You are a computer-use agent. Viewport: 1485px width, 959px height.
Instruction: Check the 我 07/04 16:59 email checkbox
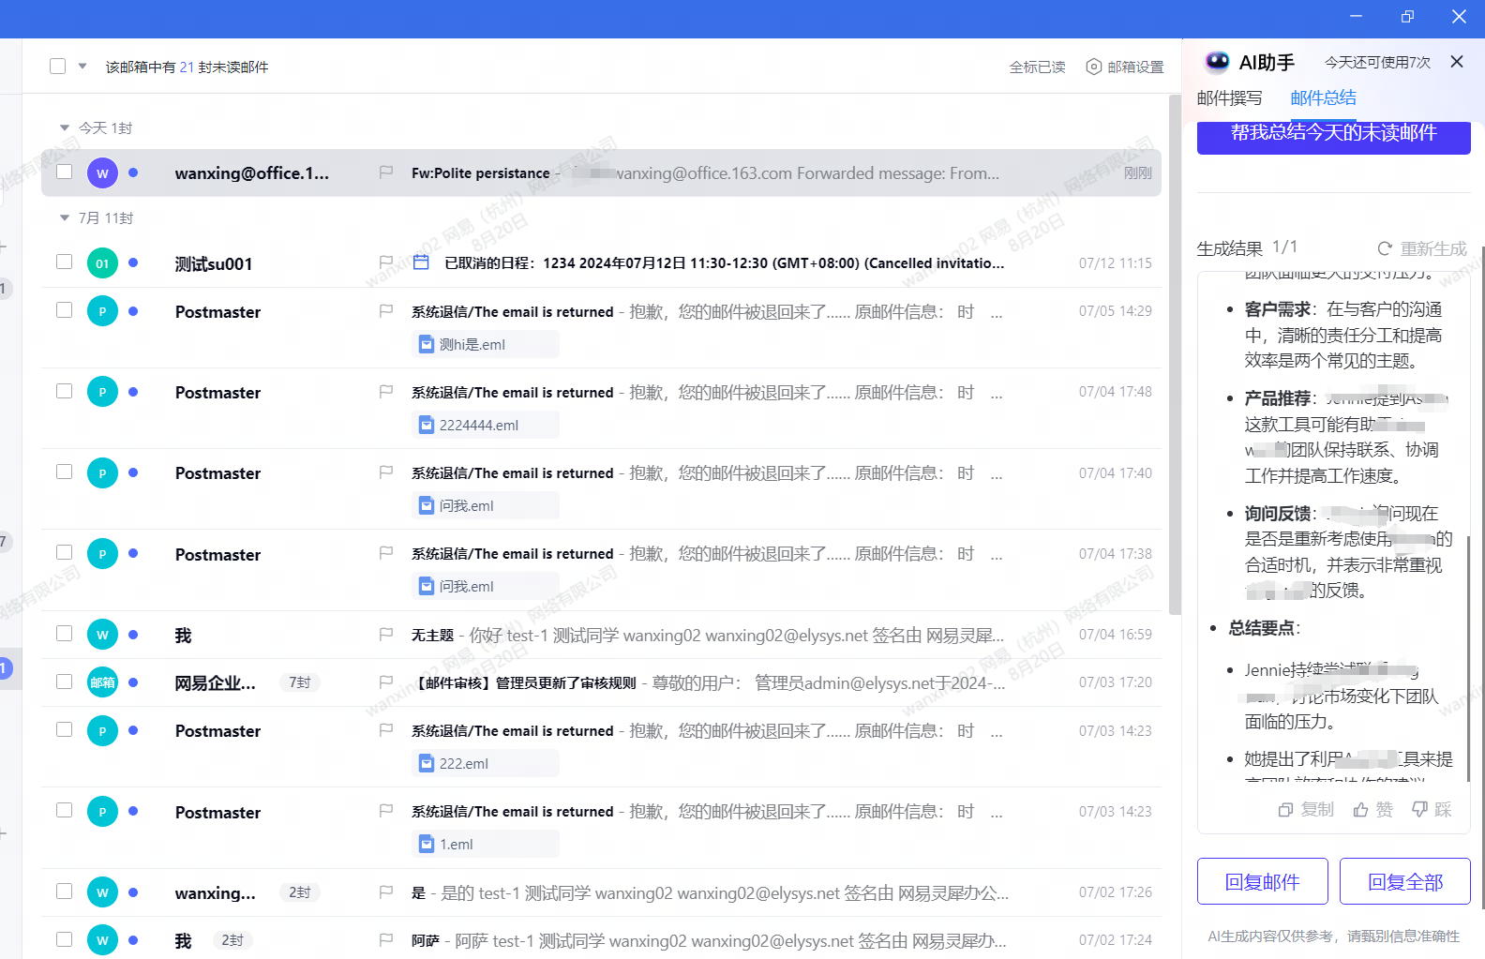click(65, 634)
